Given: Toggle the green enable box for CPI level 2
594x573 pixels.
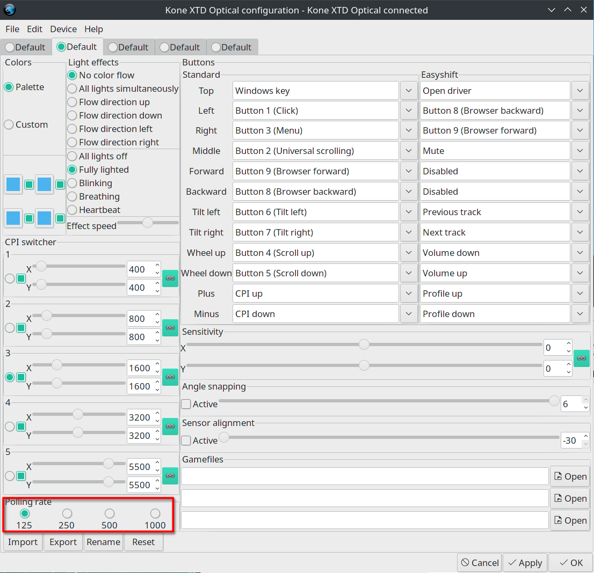Looking at the screenshot, I should (21, 328).
